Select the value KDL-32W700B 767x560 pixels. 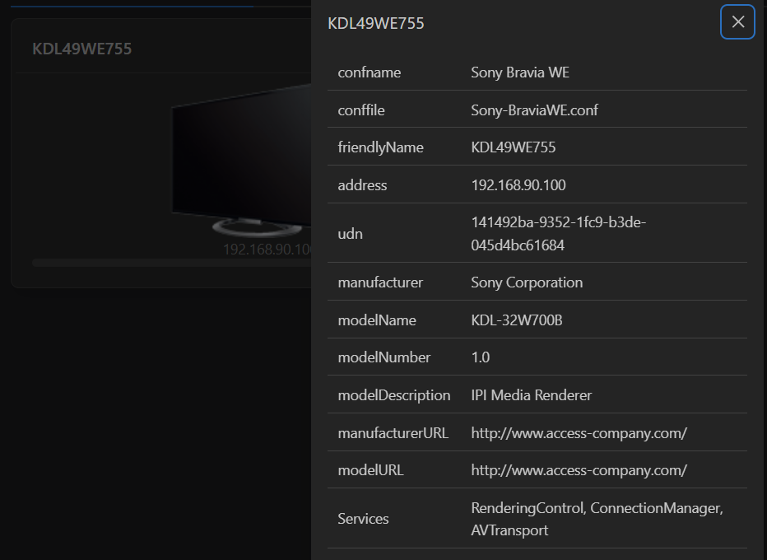click(517, 320)
